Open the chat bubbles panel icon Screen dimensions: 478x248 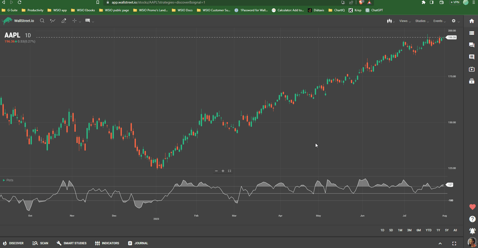[471, 45]
